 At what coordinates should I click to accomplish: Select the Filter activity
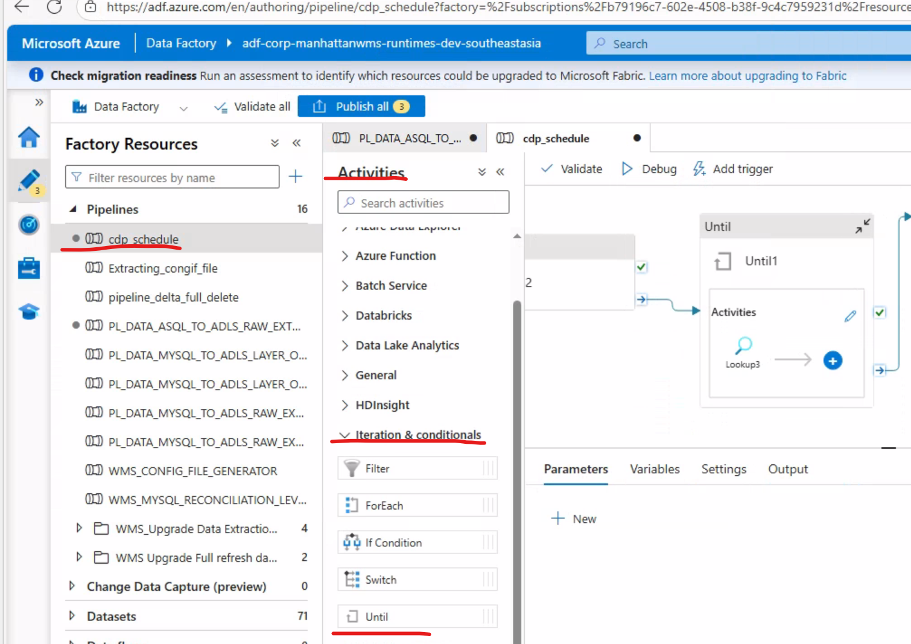click(x=417, y=468)
